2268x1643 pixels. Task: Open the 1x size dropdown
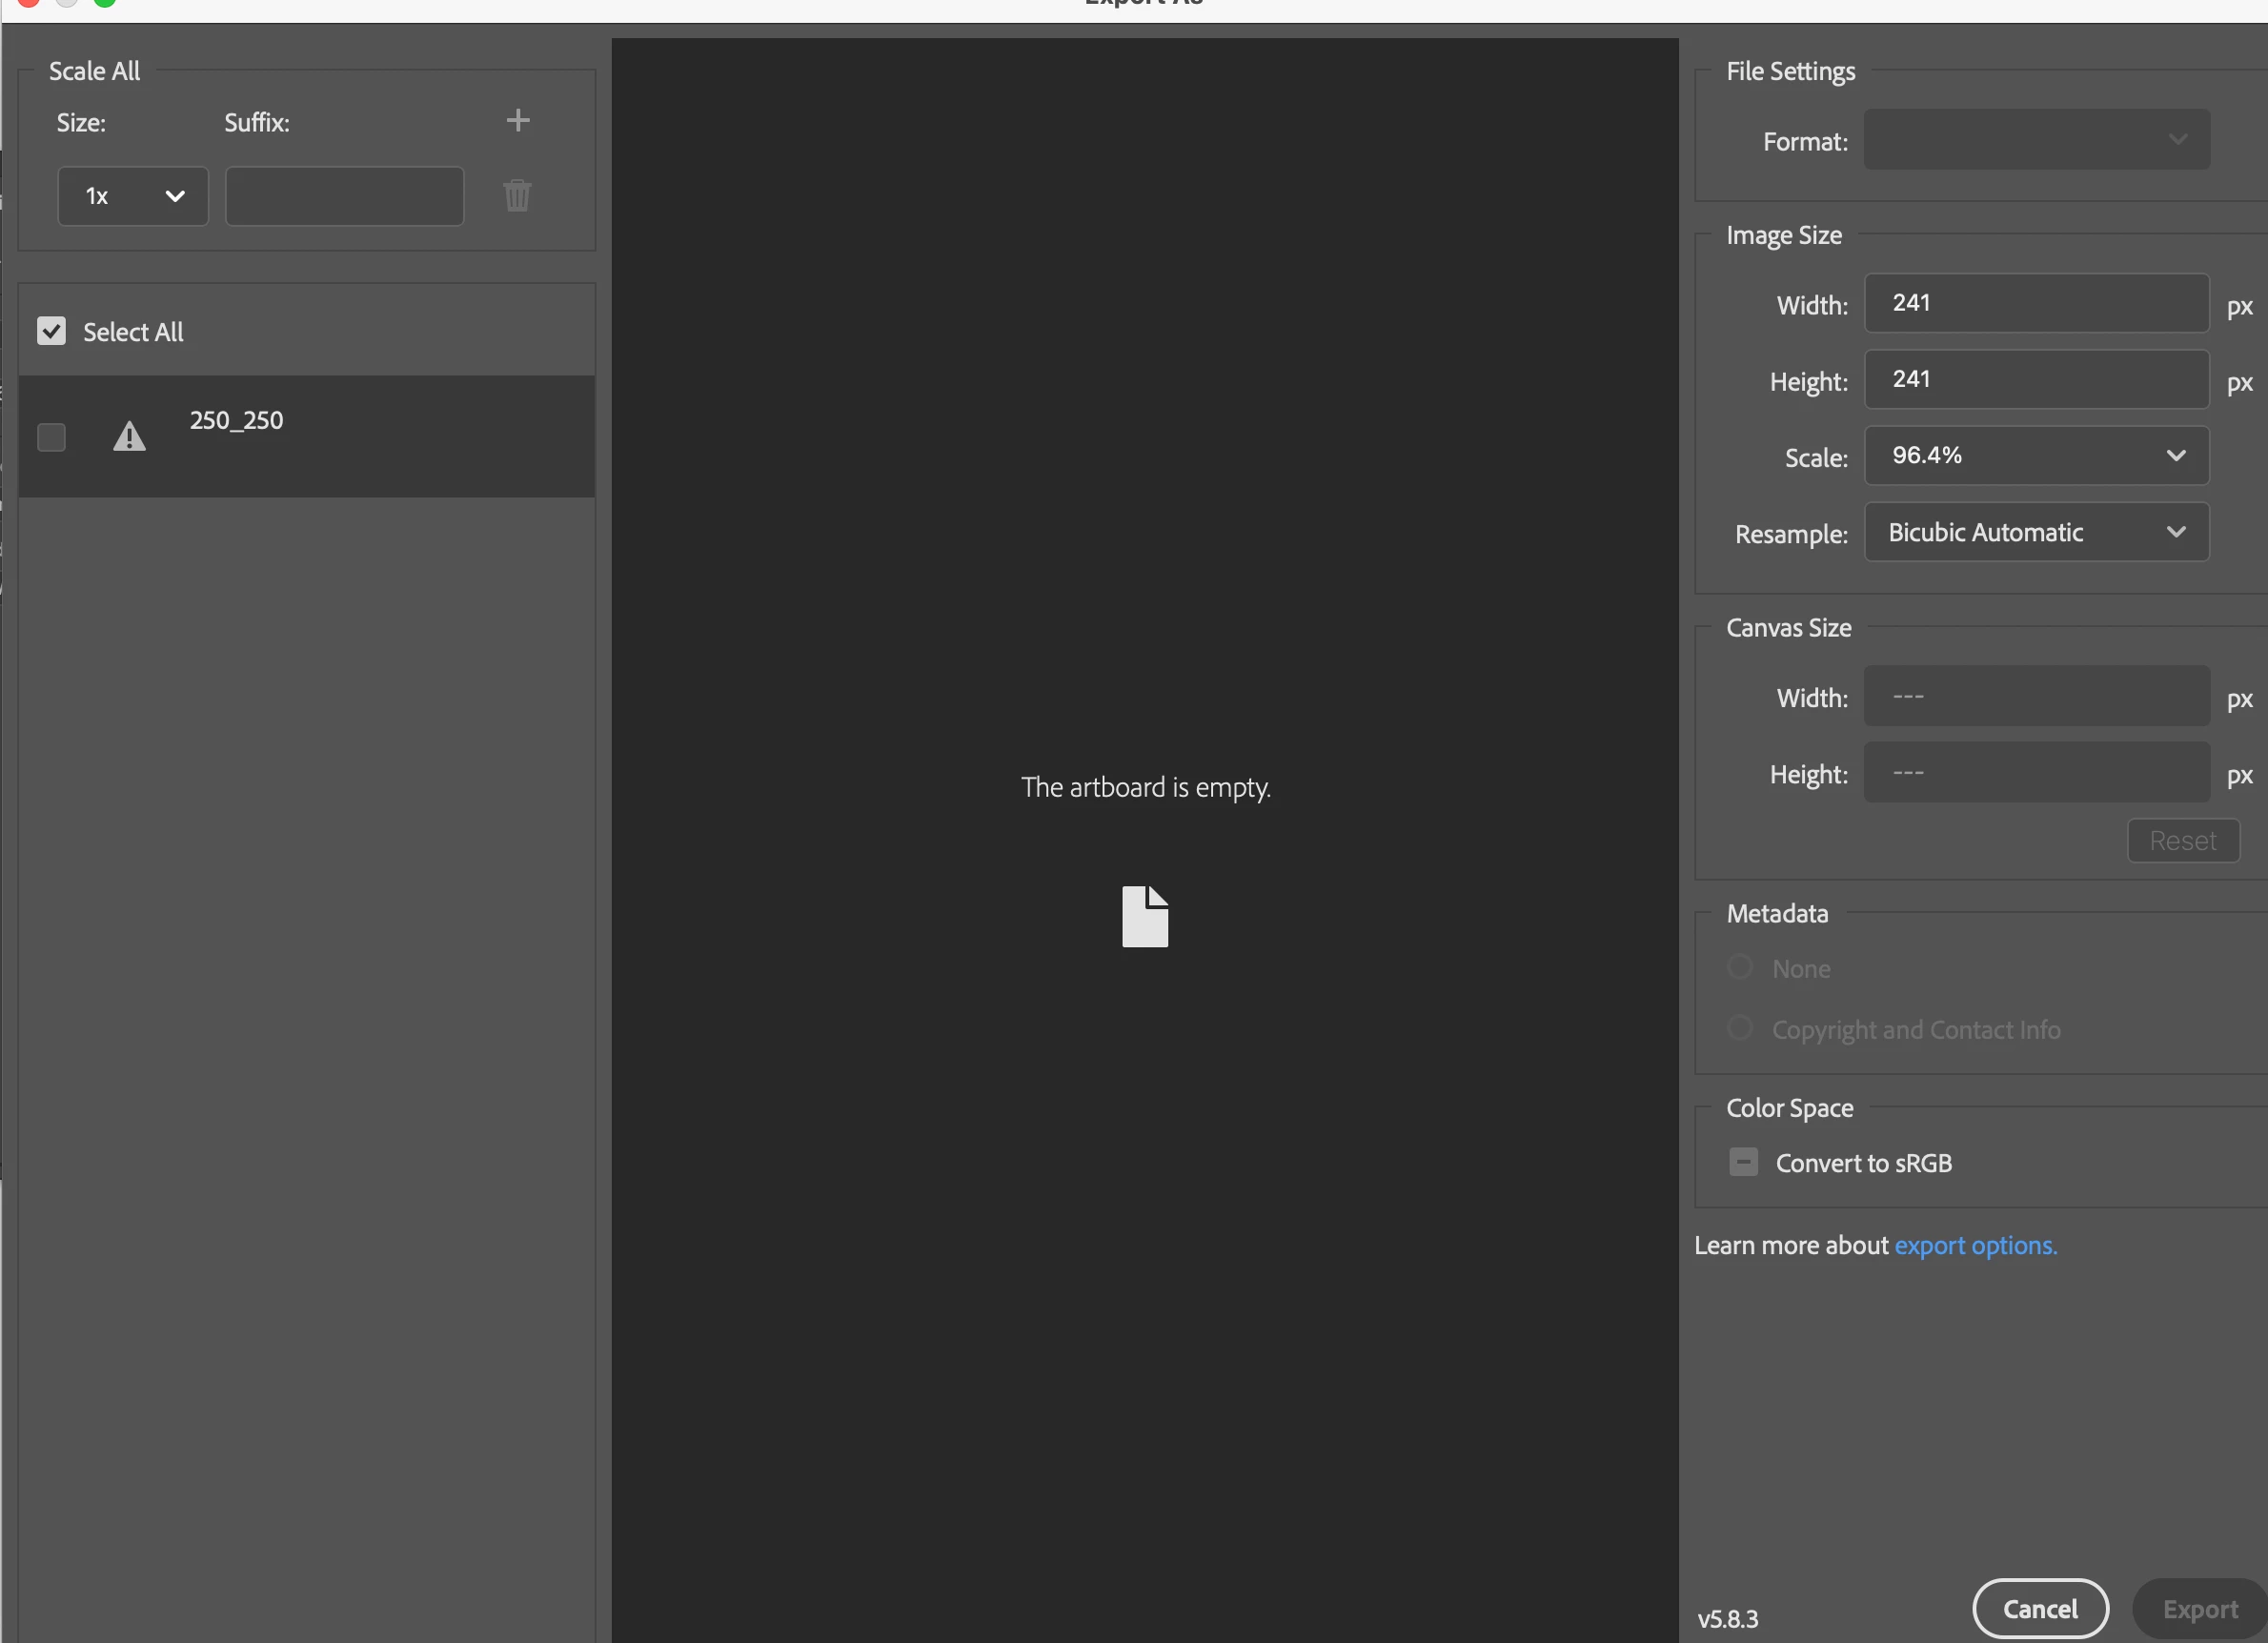tap(133, 196)
